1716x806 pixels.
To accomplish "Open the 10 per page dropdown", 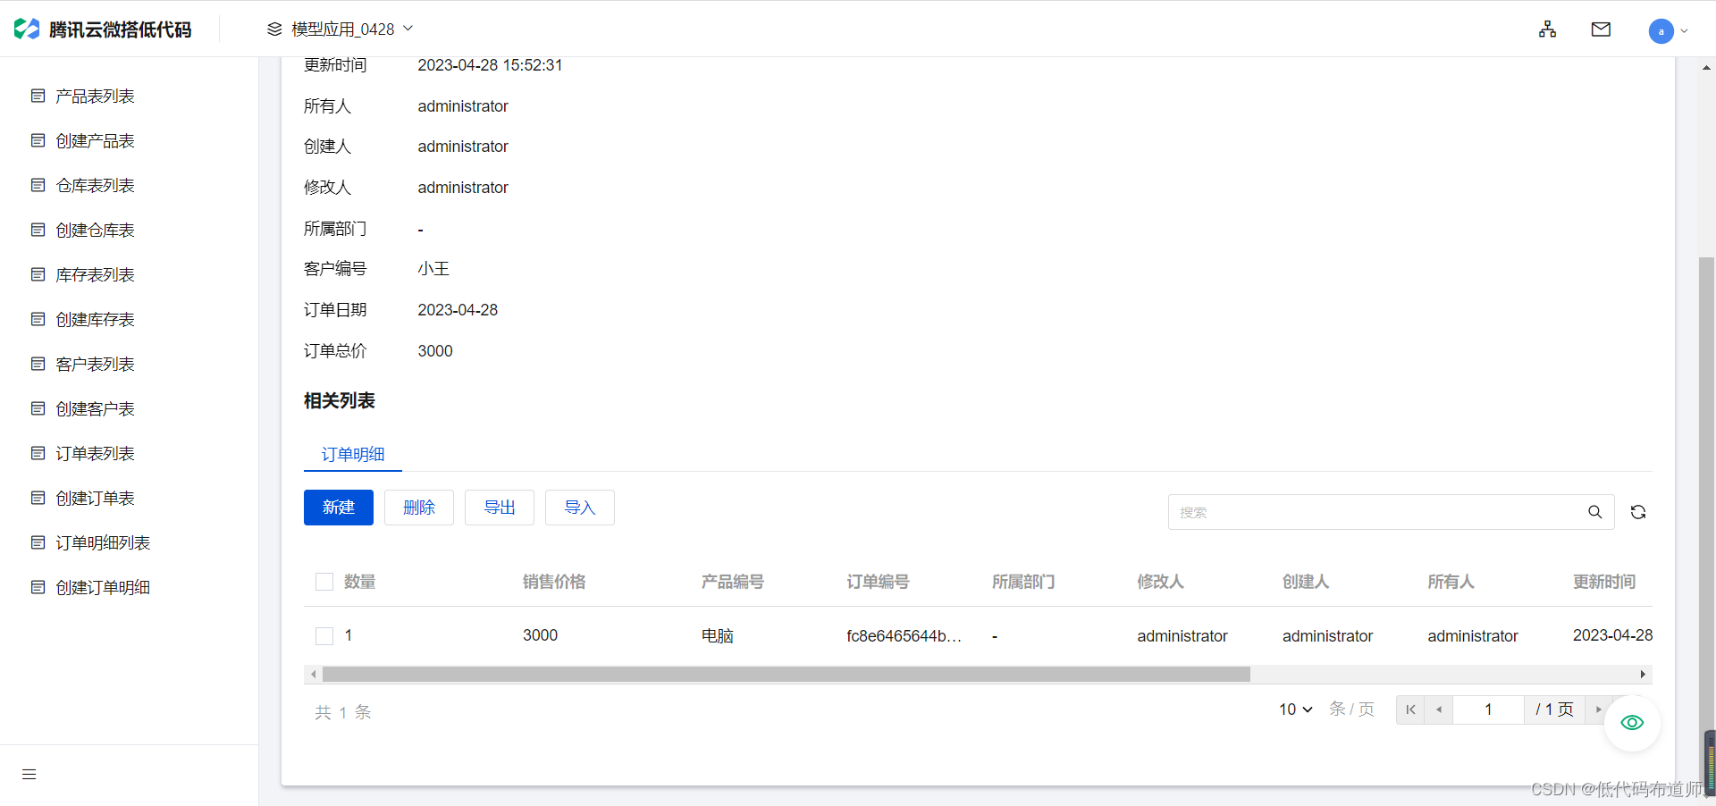I will [x=1296, y=709].
